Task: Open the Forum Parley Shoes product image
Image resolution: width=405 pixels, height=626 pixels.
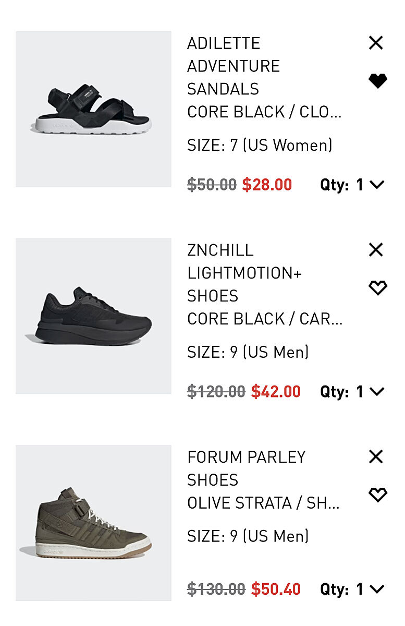Action: (x=93, y=523)
